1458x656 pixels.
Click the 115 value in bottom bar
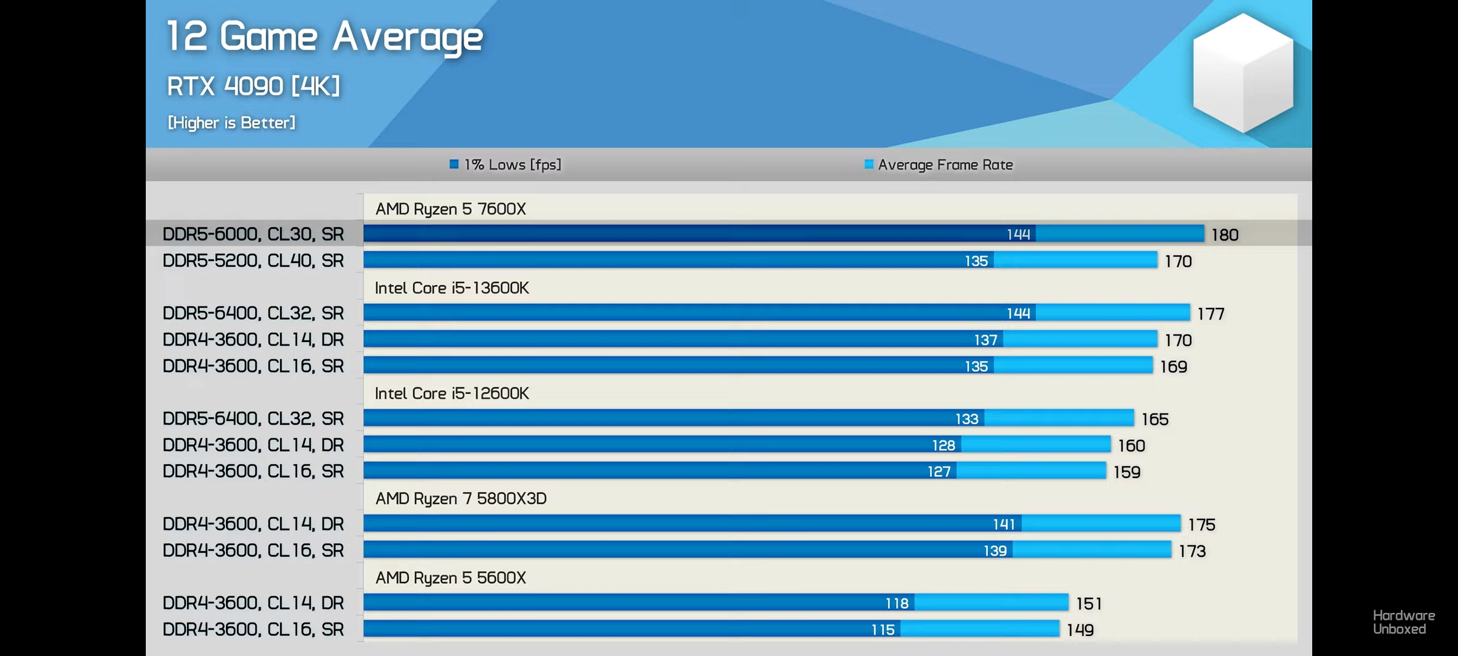coord(883,630)
